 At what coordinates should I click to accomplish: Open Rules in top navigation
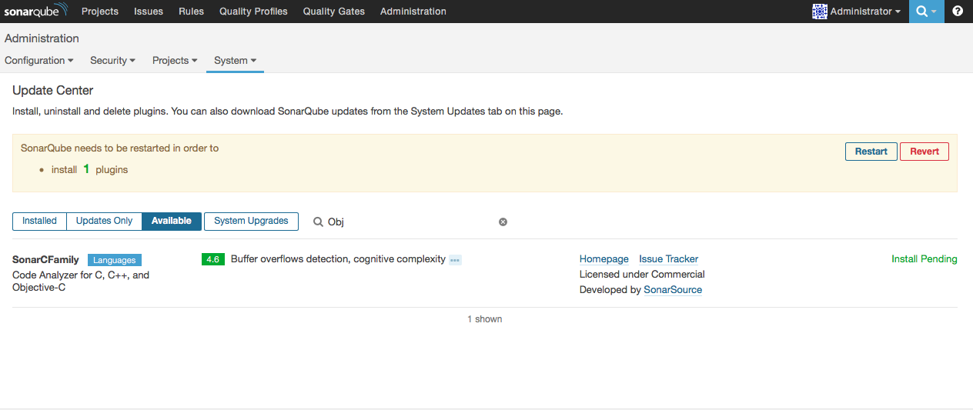click(x=191, y=12)
